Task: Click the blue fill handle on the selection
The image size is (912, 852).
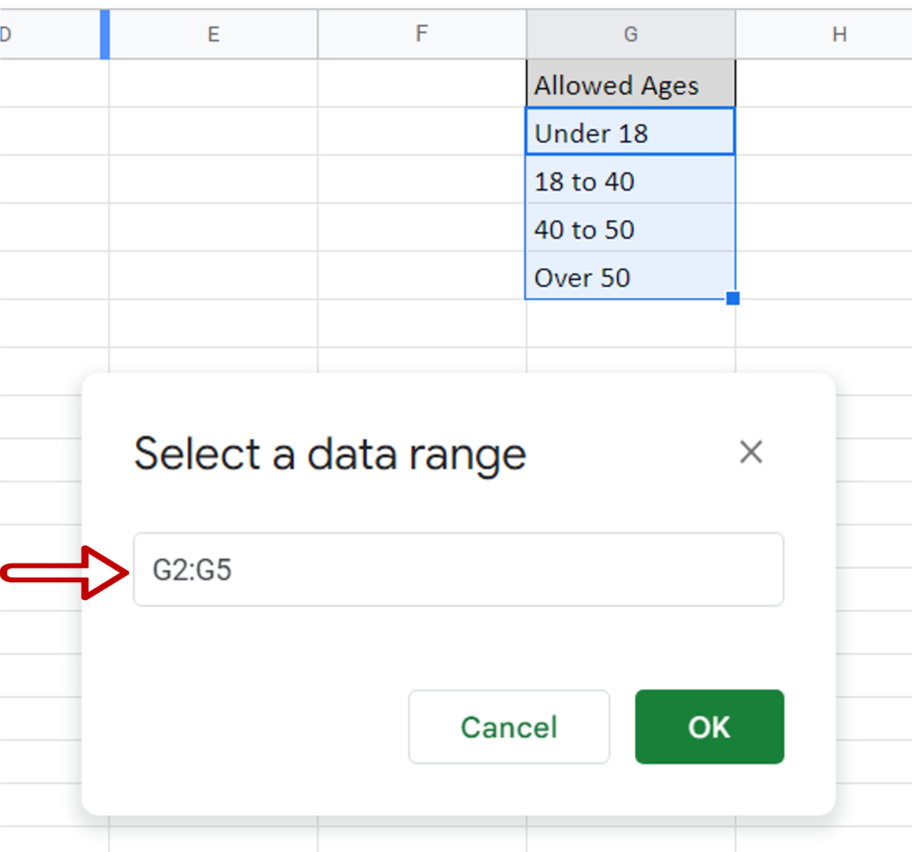Action: [733, 300]
